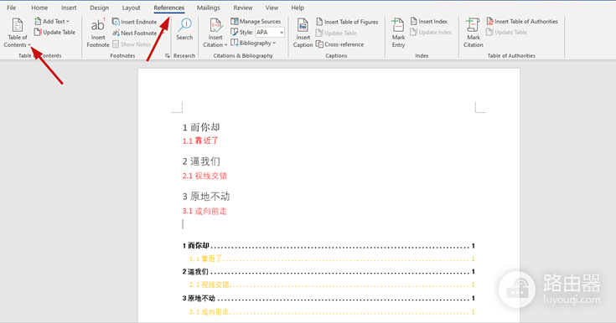Open Manage Sources

click(256, 21)
